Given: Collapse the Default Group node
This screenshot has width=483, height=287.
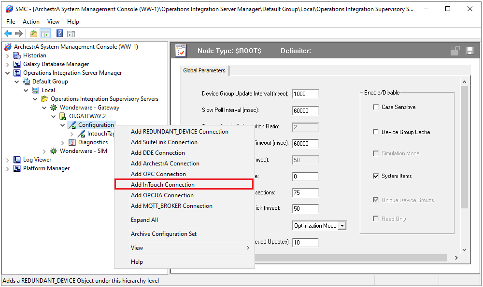Looking at the screenshot, I should point(17,82).
